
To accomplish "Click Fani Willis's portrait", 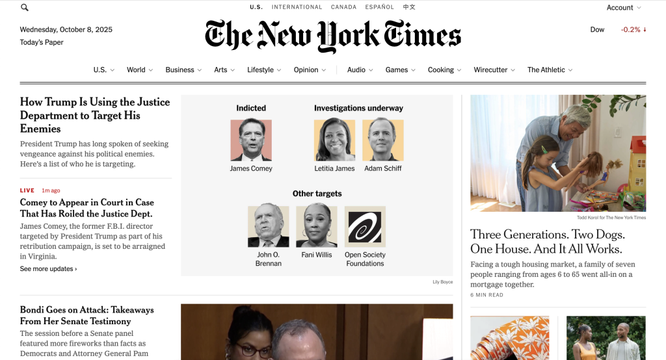I will (317, 227).
